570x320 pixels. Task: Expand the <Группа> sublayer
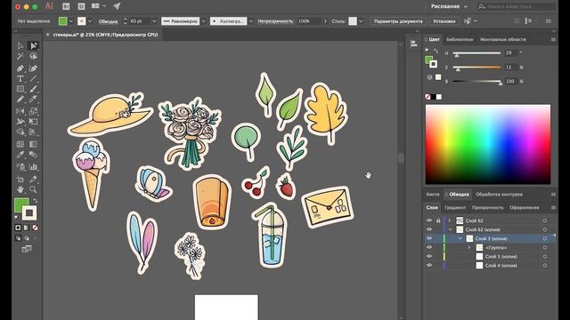click(x=469, y=247)
